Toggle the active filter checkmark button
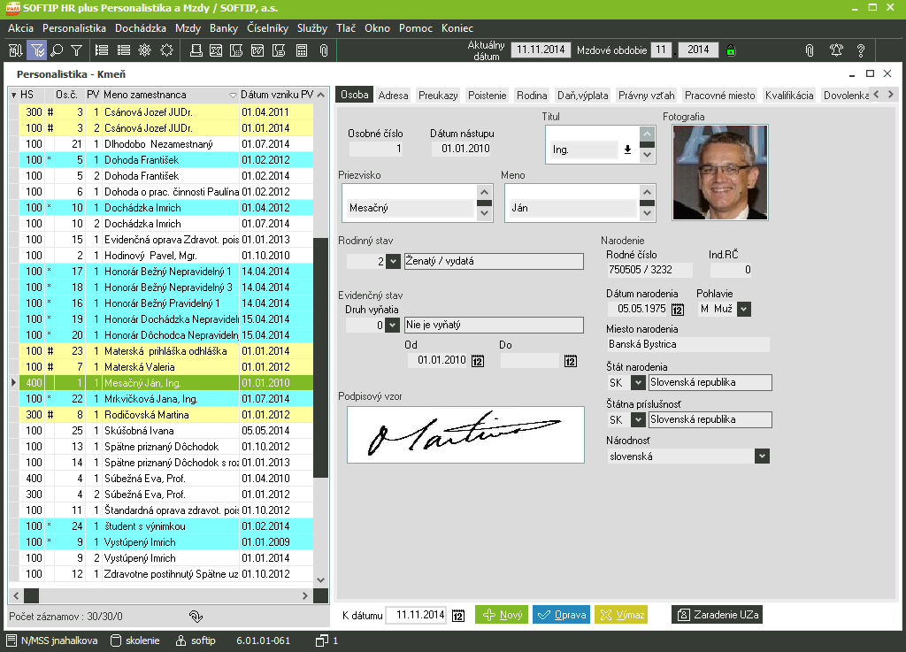Screen dimensions: 906x652 pyautogui.click(x=36, y=50)
